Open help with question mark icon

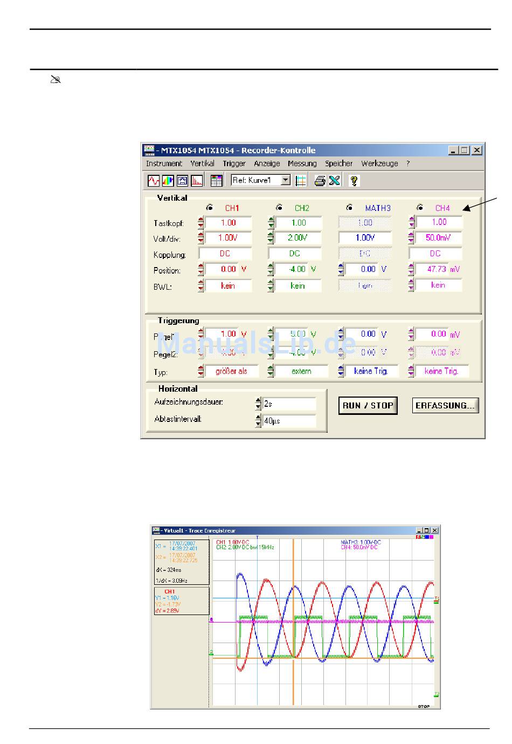pyautogui.click(x=354, y=181)
